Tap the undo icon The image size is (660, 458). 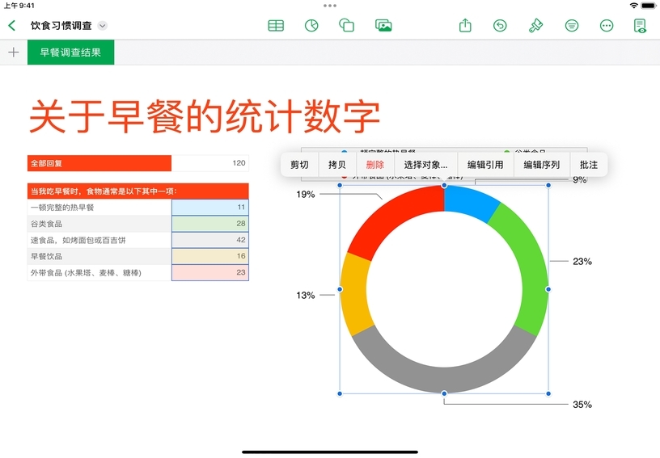coord(500,26)
